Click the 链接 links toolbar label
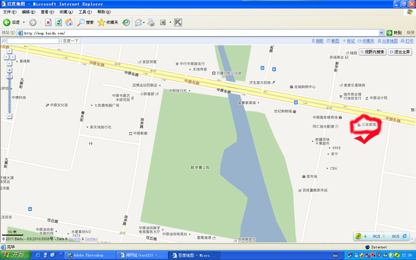This screenshot has width=416, height=260. click(410, 32)
